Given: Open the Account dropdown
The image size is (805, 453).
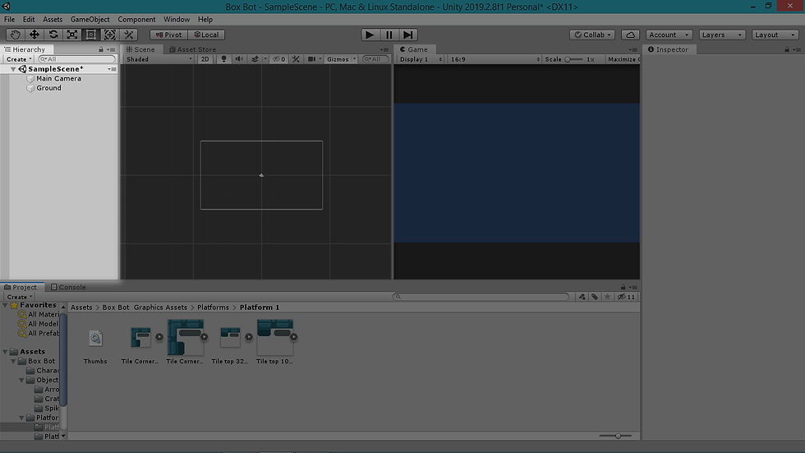Looking at the screenshot, I should pos(669,35).
